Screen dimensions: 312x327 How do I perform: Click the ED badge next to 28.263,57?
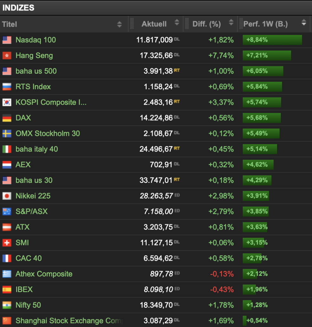[x=177, y=195]
